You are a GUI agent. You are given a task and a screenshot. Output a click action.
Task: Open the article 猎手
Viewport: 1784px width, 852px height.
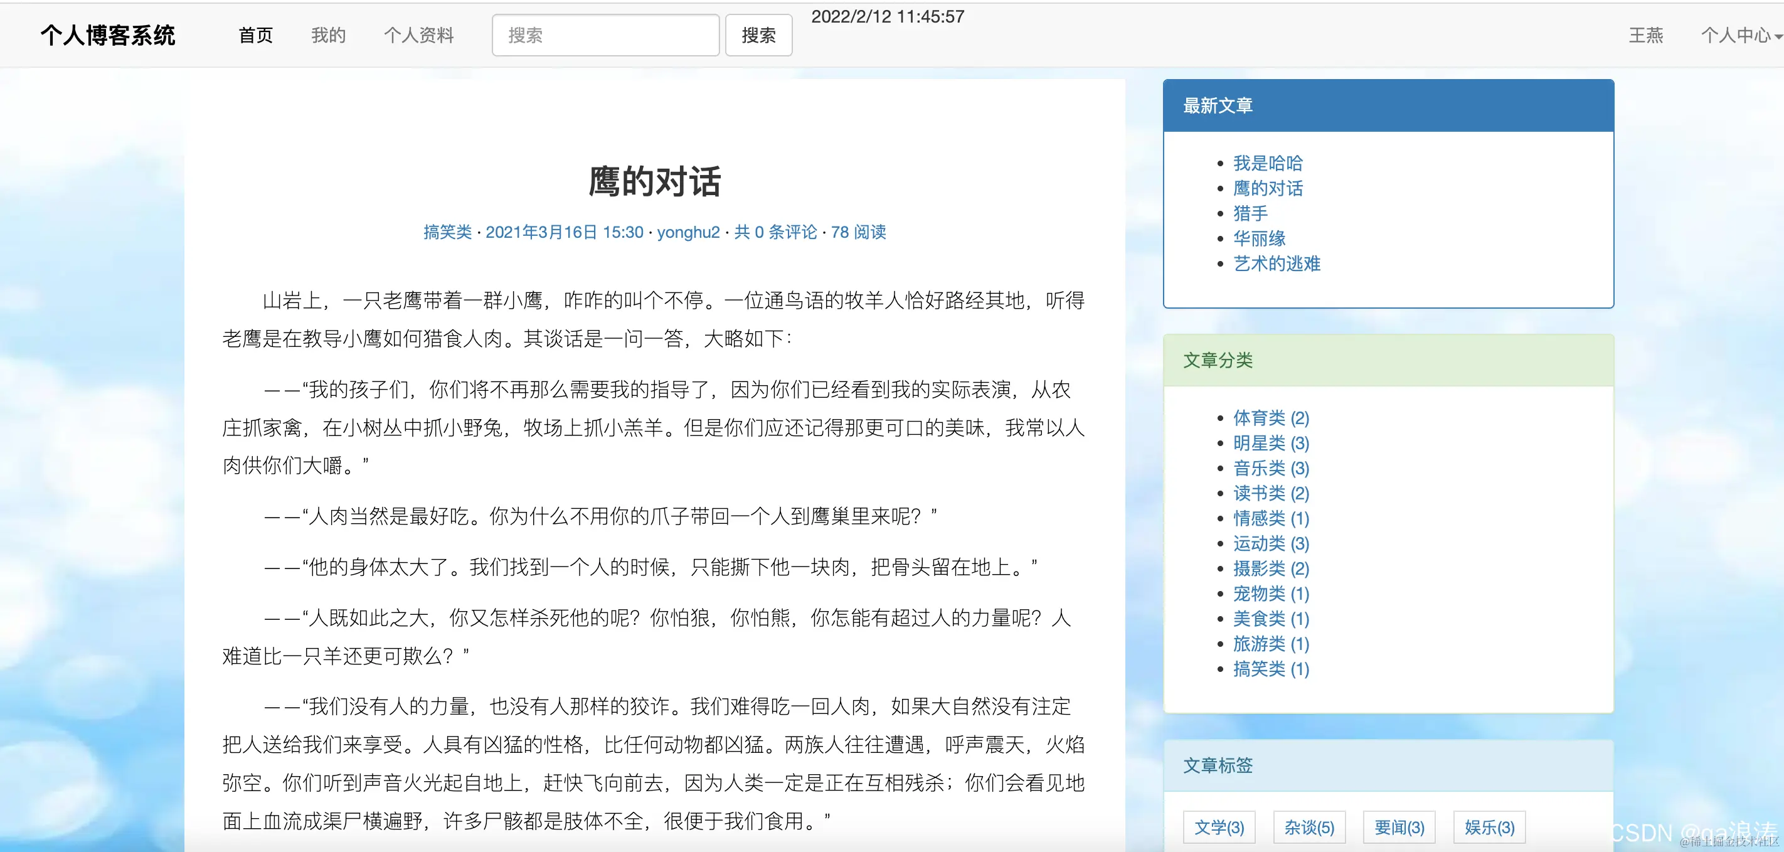pyautogui.click(x=1250, y=213)
